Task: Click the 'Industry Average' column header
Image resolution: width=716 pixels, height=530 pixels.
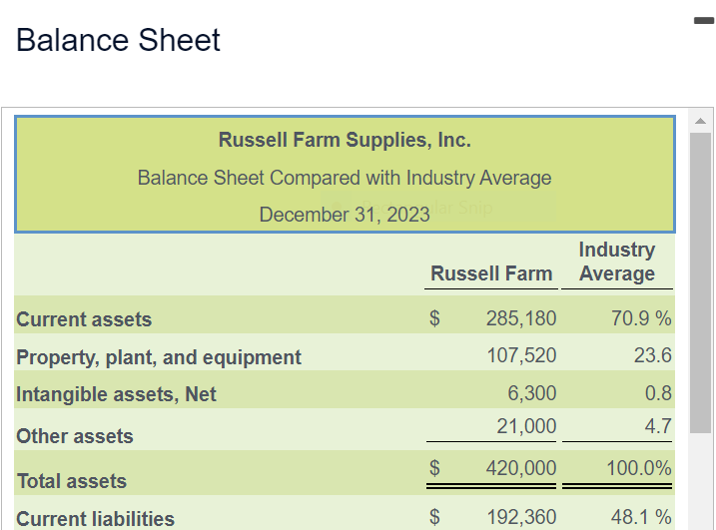Action: (617, 262)
